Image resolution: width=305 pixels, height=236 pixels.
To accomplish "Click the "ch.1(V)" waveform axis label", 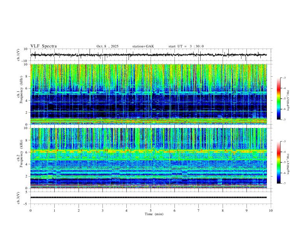I will [x=18, y=55].
